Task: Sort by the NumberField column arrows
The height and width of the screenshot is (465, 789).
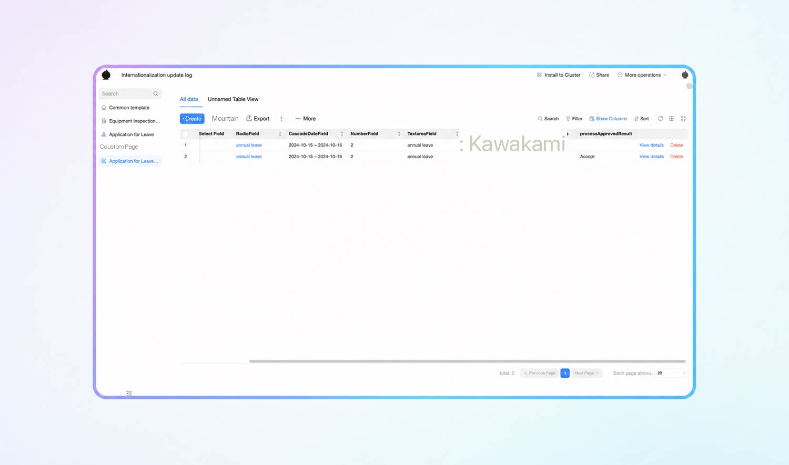Action: tap(399, 134)
